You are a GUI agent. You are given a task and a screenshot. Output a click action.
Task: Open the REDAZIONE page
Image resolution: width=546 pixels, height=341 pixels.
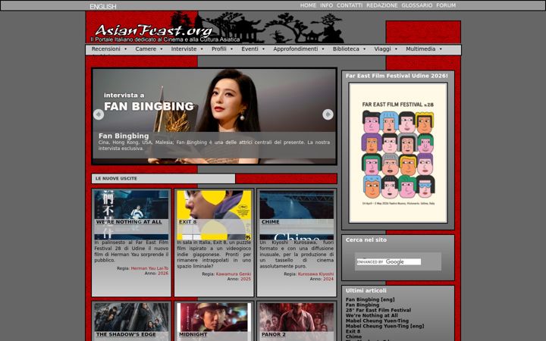[x=381, y=5]
